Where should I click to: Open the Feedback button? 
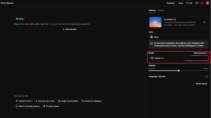tap(171, 3)
